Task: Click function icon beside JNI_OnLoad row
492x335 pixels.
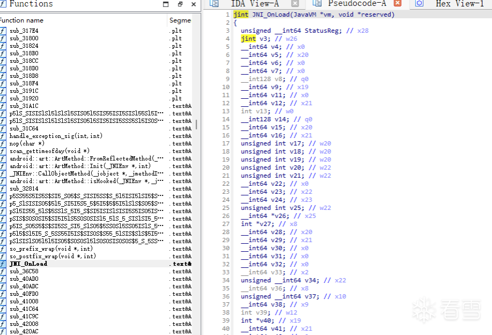Action: pyautogui.click(x=3, y=264)
